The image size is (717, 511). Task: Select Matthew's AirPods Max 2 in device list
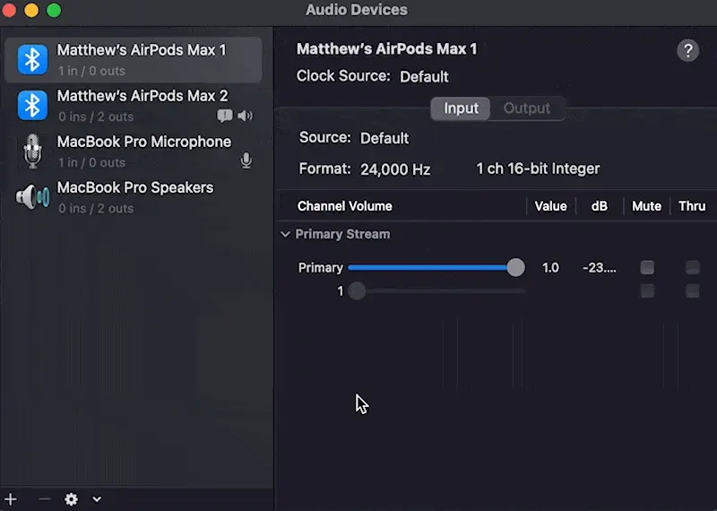point(133,106)
